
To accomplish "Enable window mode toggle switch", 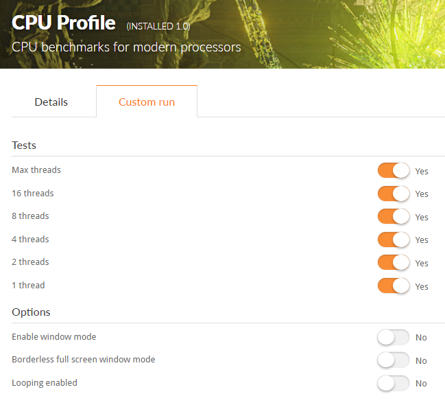I will click(394, 337).
